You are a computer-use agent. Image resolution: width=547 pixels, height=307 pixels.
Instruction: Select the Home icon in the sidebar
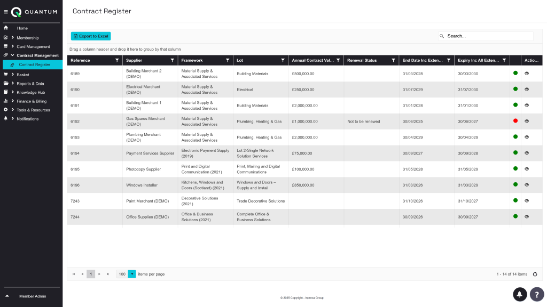[x=5, y=29]
